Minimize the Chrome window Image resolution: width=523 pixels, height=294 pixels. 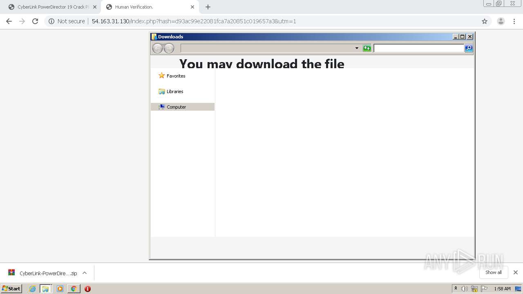tap(489, 4)
